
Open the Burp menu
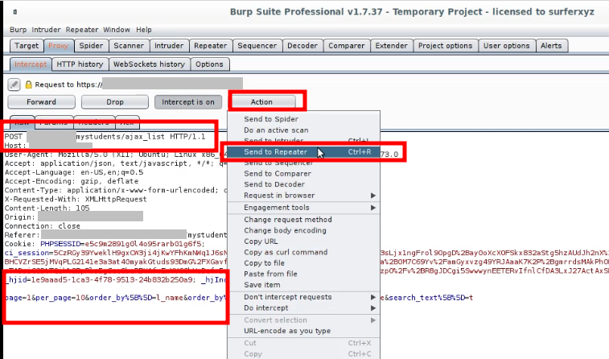coord(18,30)
